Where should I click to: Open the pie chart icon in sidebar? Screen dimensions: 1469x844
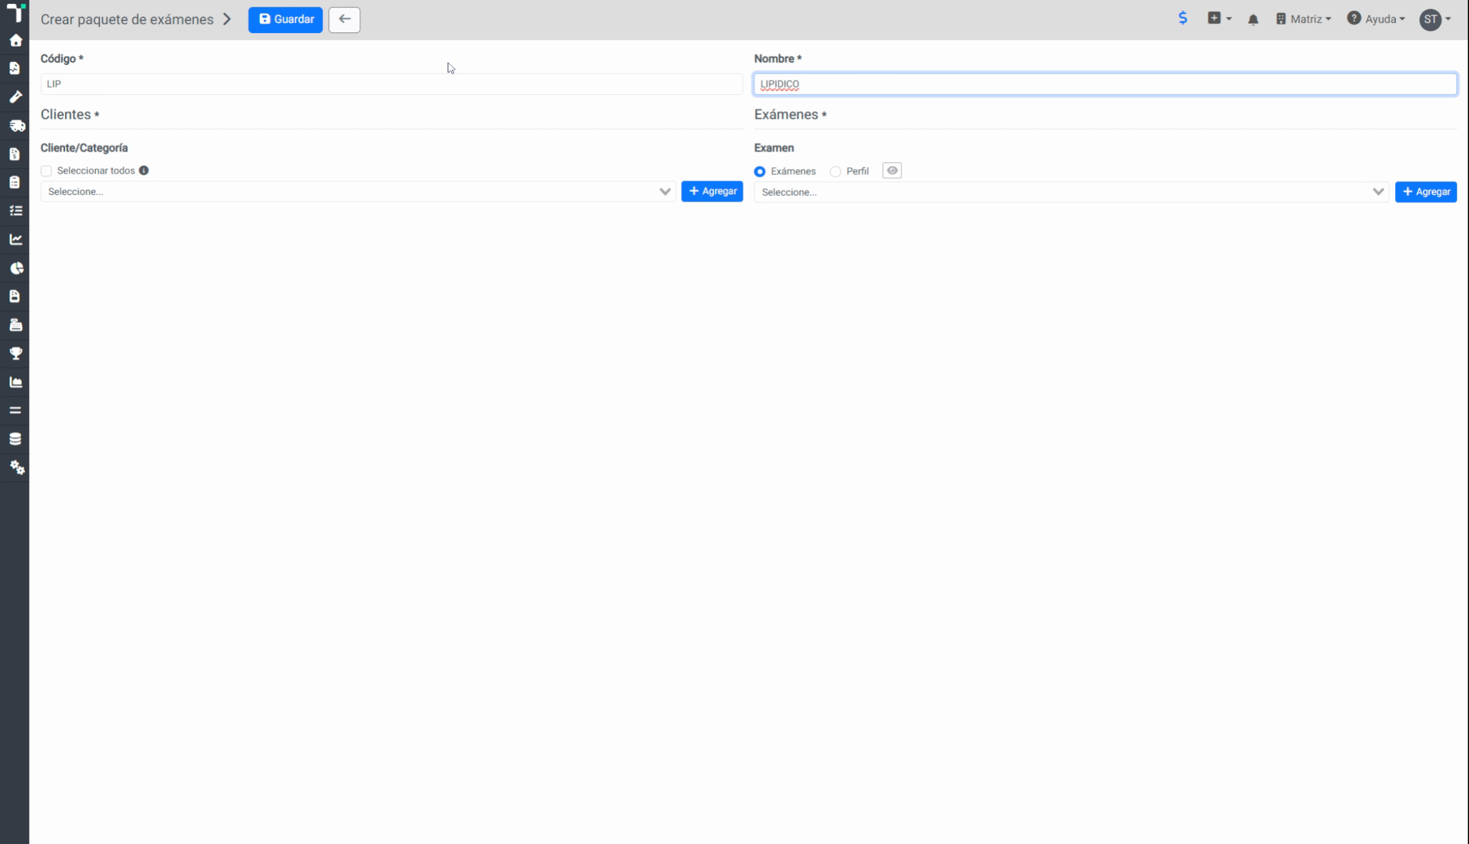coord(17,268)
